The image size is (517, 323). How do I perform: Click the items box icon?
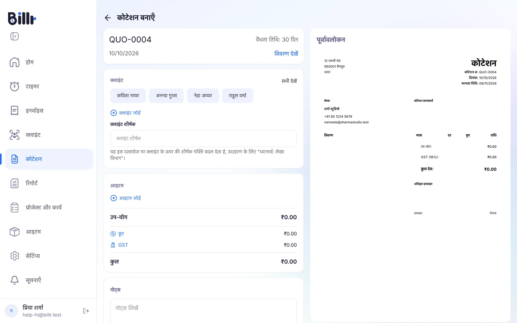(15, 232)
